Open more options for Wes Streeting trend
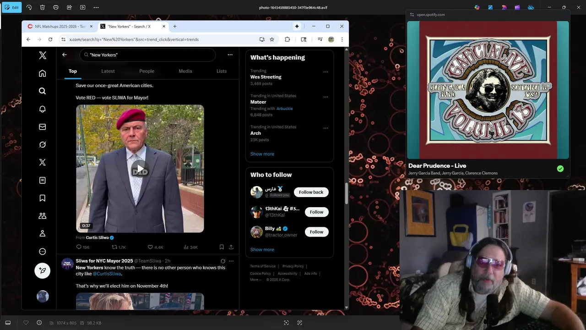This screenshot has width=586, height=330. (x=326, y=72)
